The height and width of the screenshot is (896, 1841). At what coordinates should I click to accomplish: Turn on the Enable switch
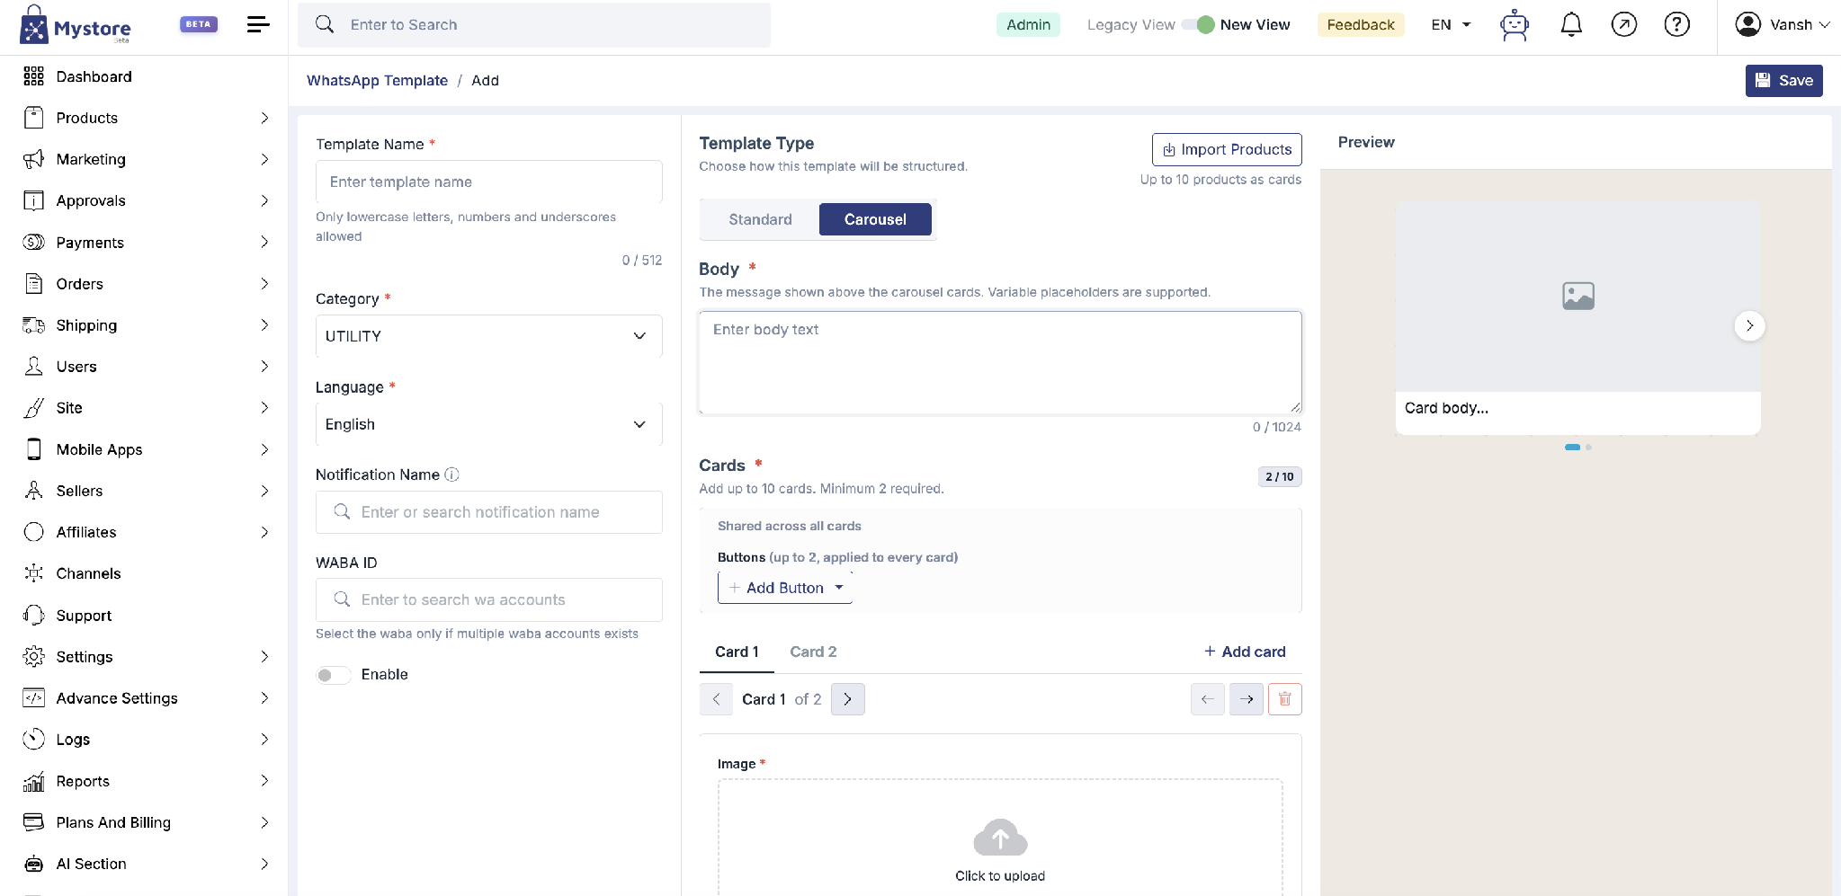pyautogui.click(x=333, y=675)
